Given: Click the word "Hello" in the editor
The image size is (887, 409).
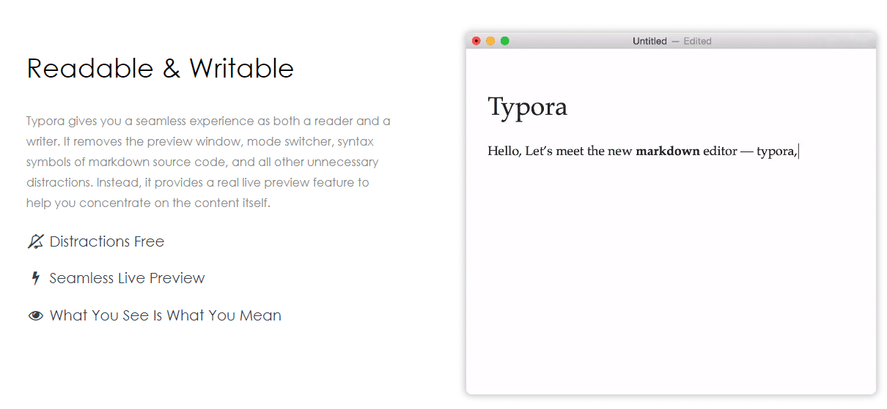Looking at the screenshot, I should [x=503, y=151].
